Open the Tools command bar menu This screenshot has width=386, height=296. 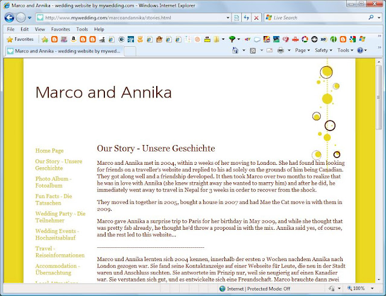click(345, 51)
